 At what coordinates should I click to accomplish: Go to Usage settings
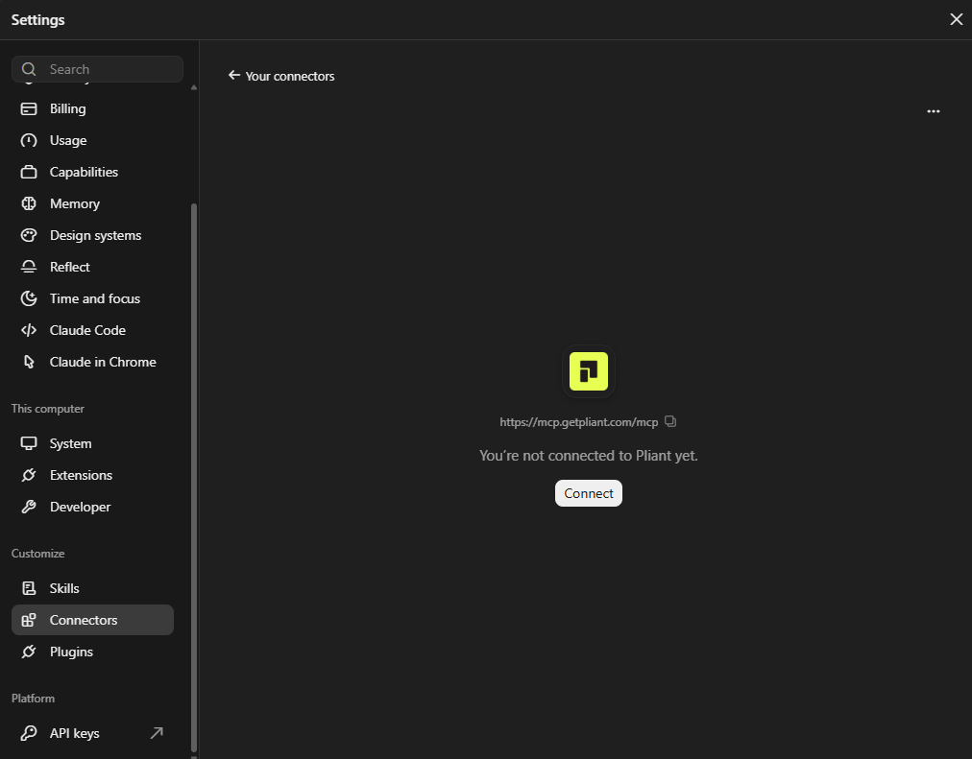tap(92, 140)
